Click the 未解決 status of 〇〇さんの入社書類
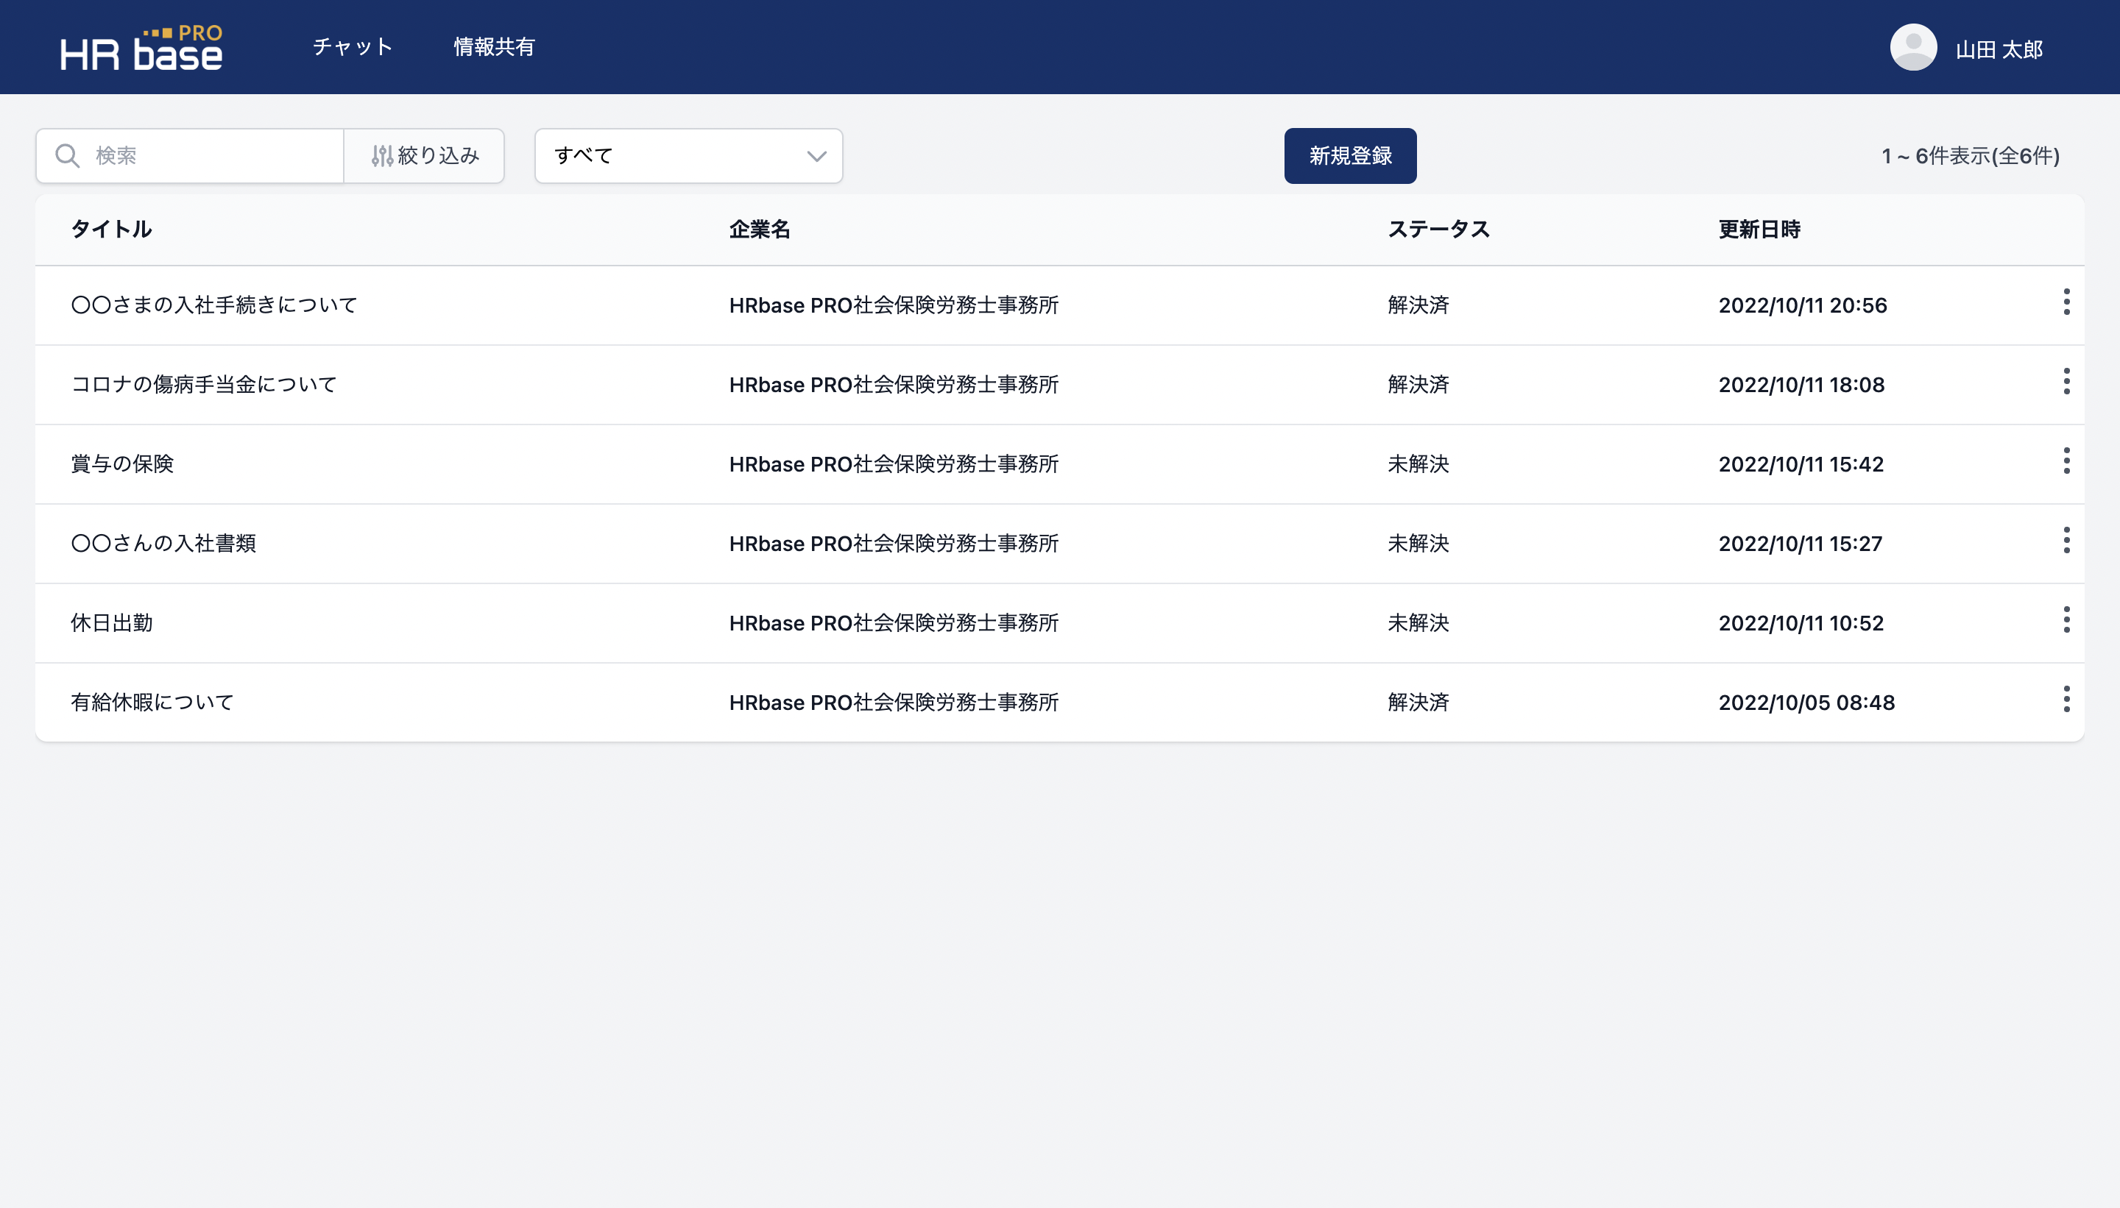This screenshot has height=1208, width=2120. click(1418, 544)
